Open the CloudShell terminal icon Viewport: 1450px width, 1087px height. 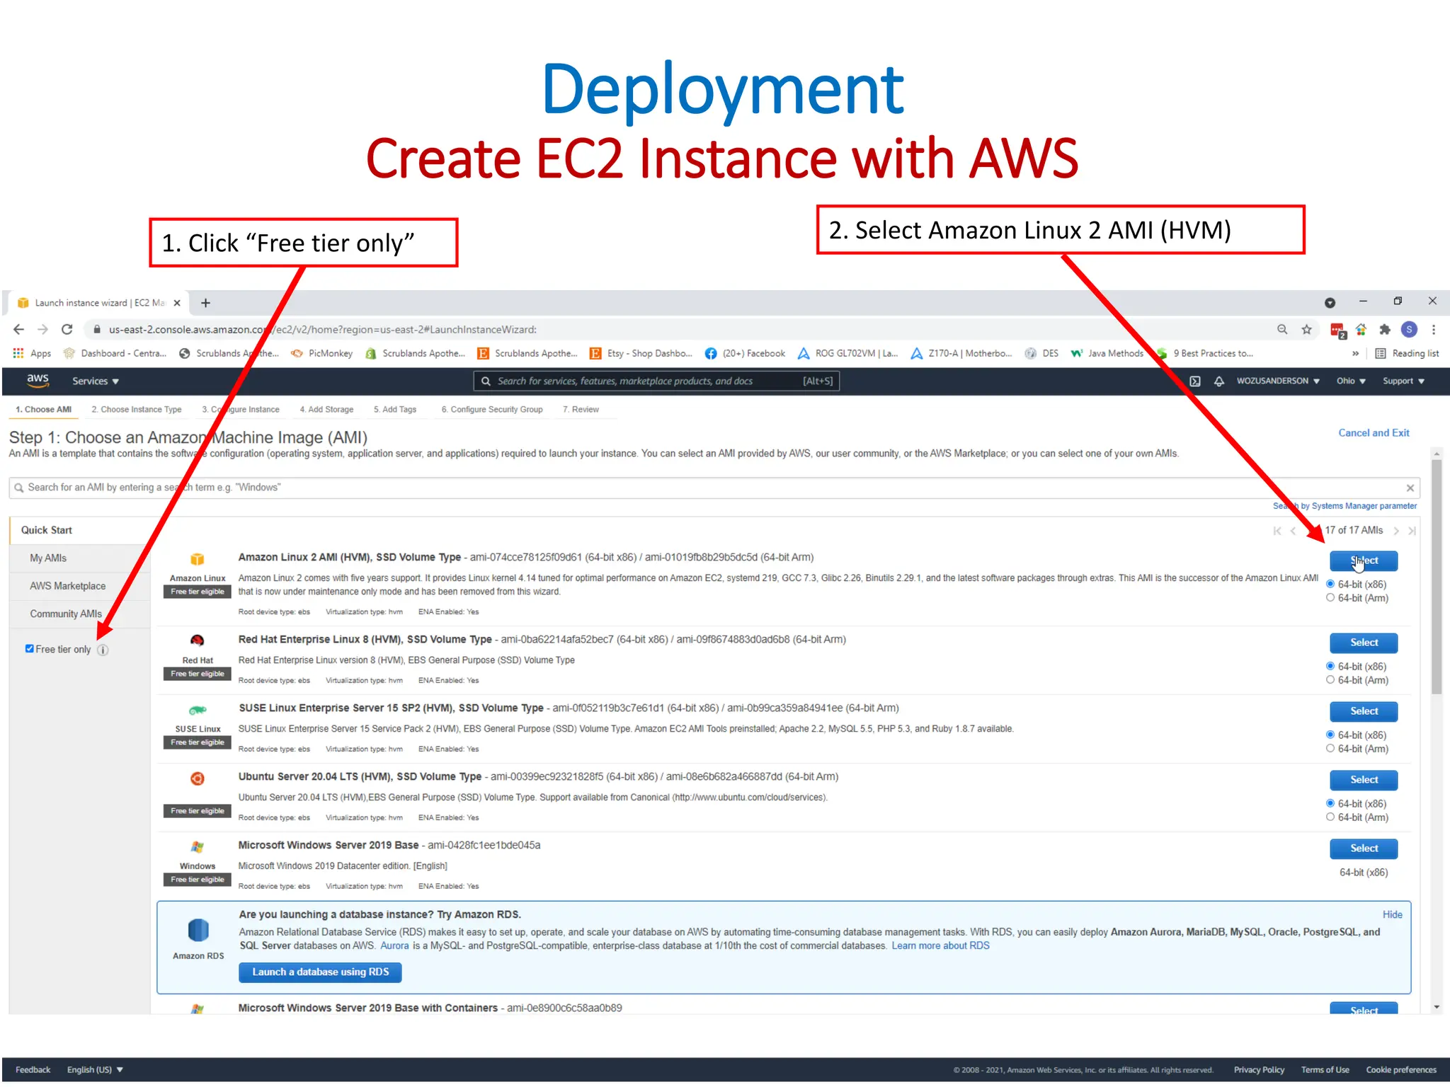[1195, 381]
